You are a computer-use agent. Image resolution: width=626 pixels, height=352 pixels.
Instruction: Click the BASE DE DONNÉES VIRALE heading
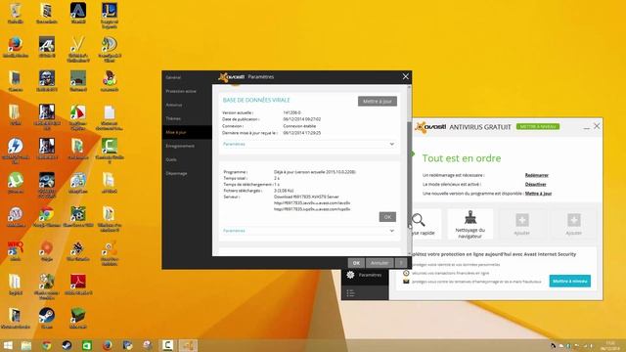(256, 100)
